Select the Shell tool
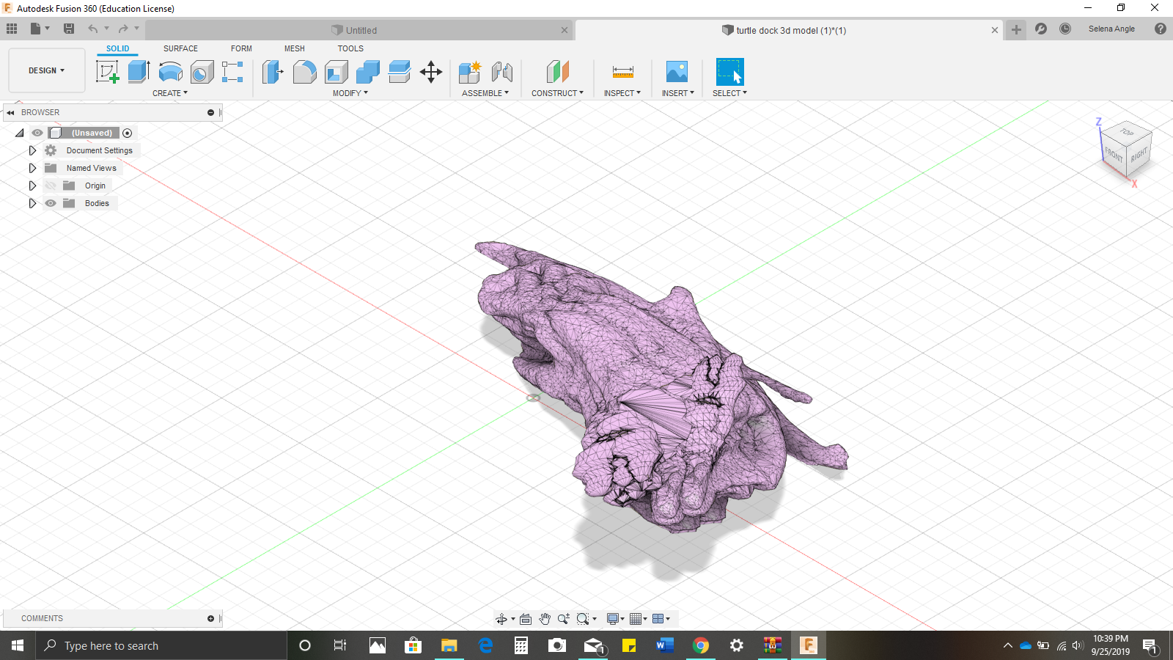The height and width of the screenshot is (660, 1173). [x=336, y=72]
